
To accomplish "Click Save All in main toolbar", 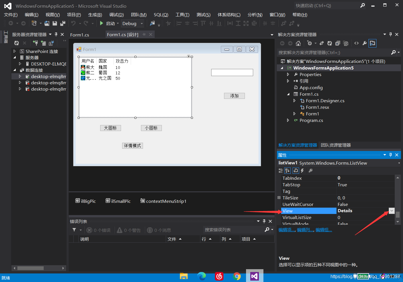I will 63,23.
